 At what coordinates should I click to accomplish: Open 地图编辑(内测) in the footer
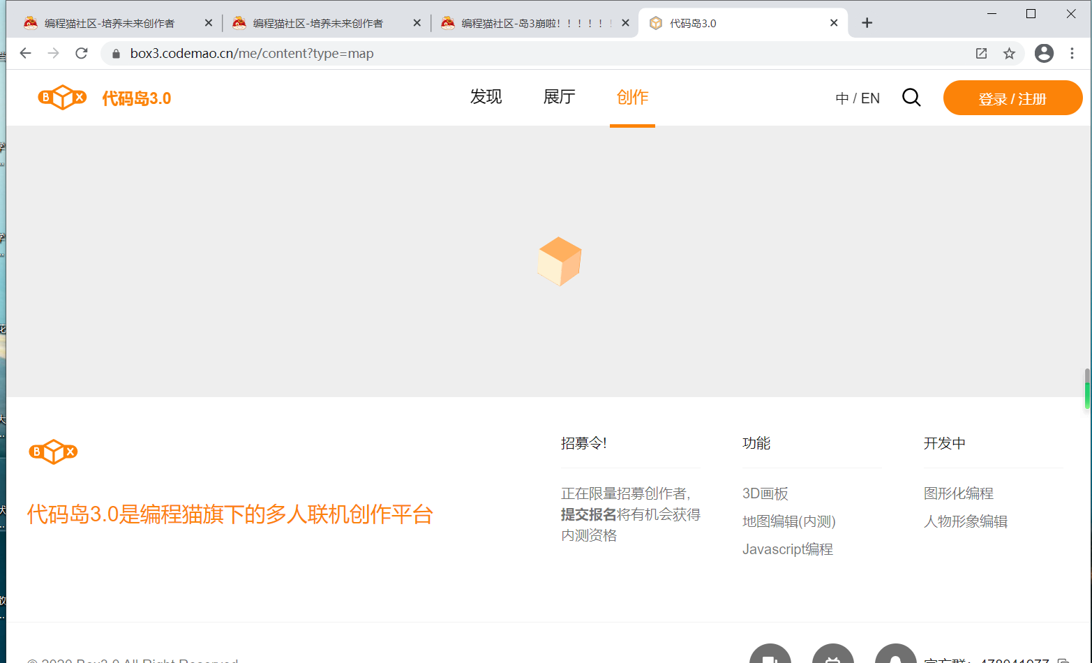pos(789,521)
